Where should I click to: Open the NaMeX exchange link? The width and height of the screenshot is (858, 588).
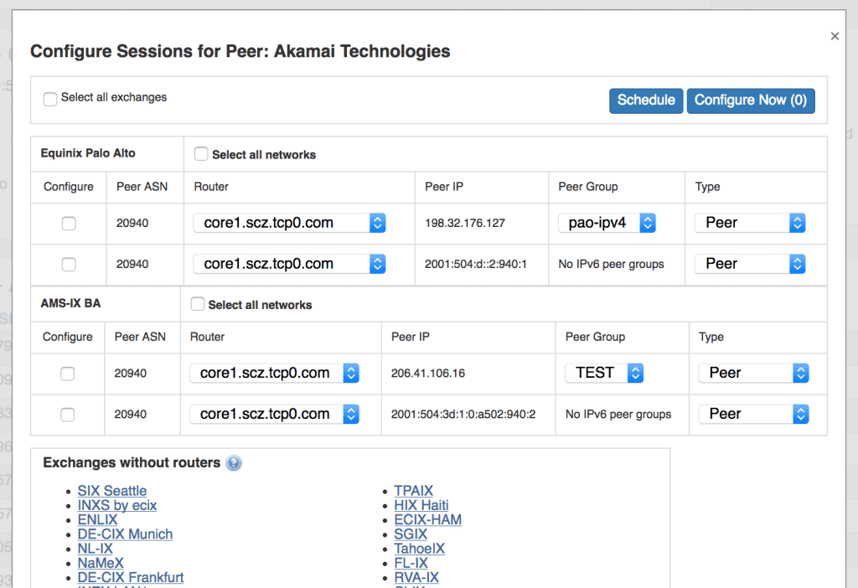pos(101,563)
